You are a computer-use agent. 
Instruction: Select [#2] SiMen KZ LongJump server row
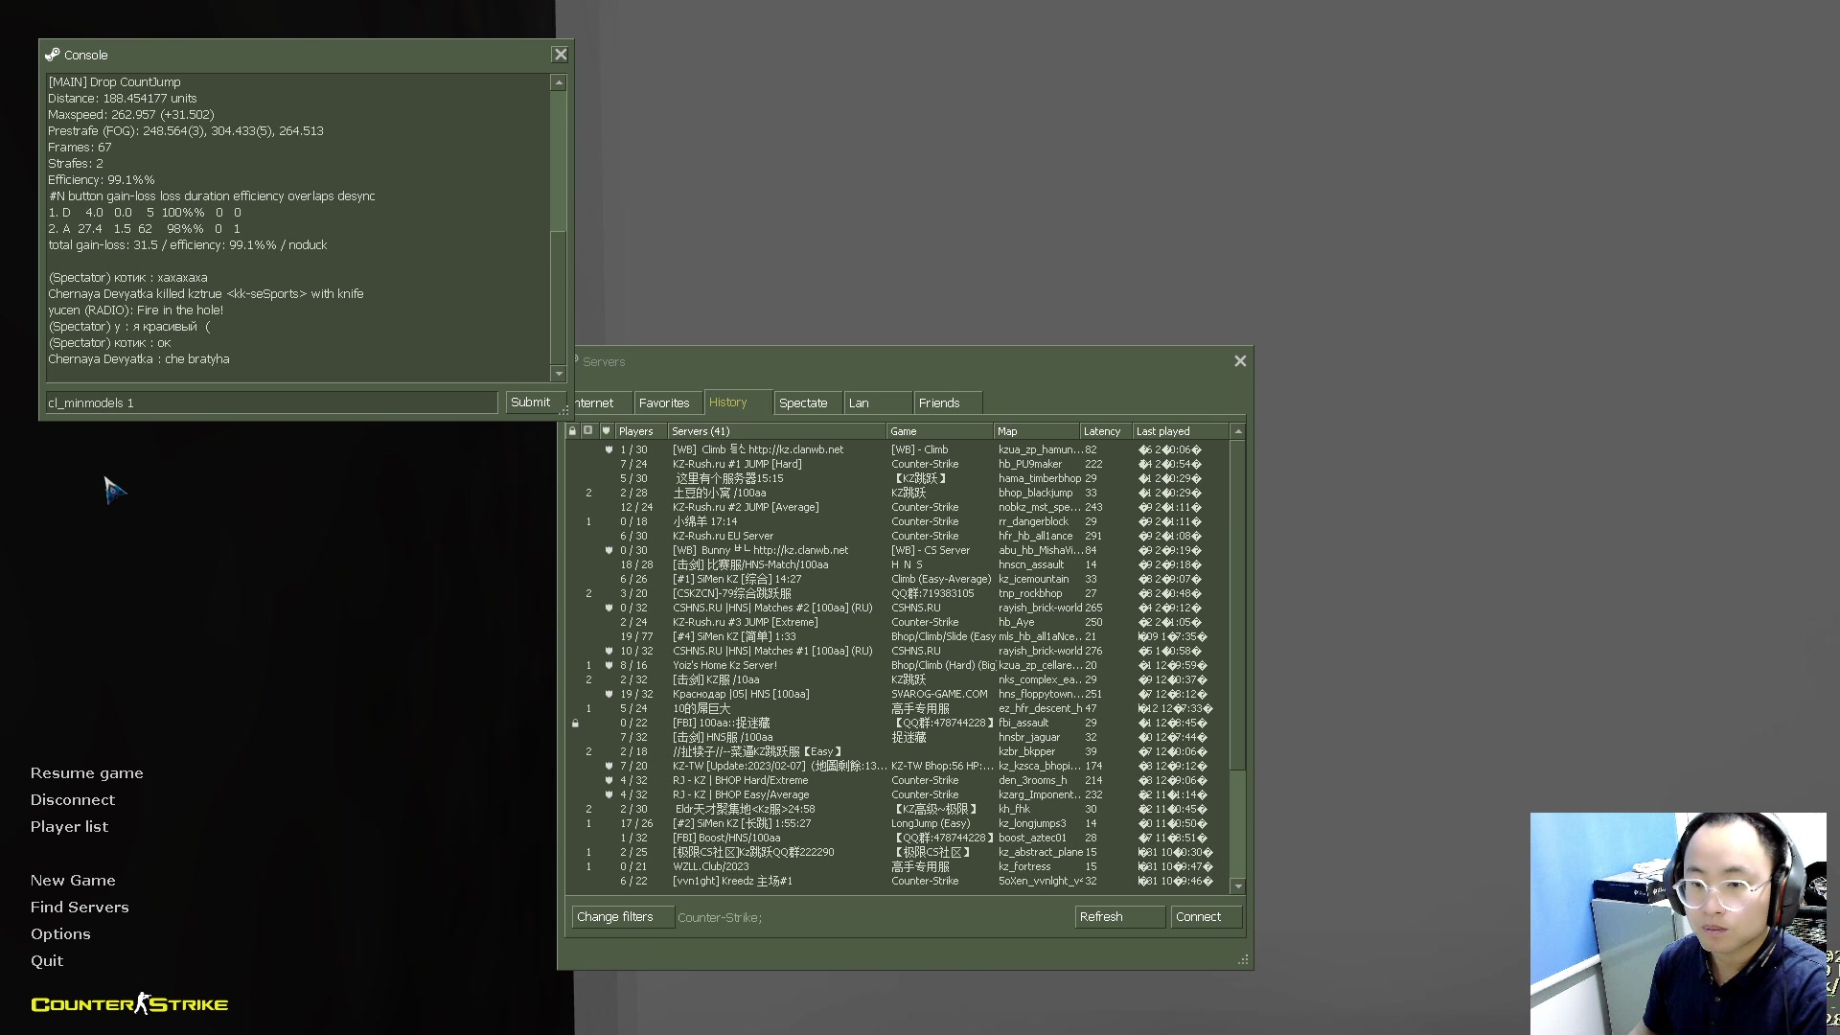[899, 823]
